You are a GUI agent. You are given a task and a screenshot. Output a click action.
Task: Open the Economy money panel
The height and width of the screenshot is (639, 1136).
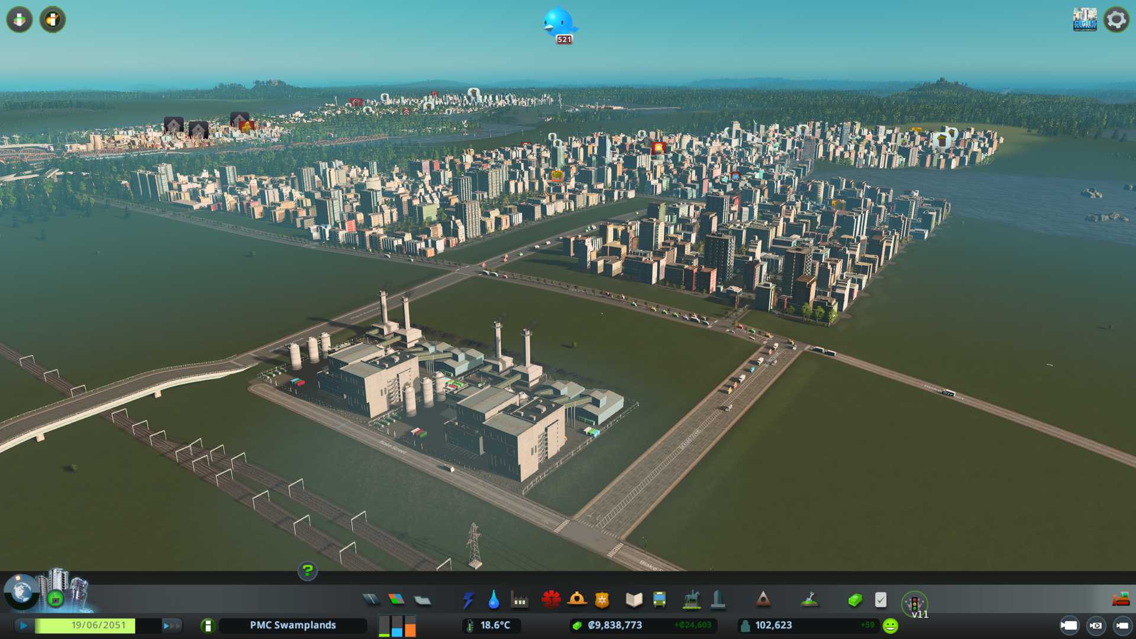tap(854, 600)
